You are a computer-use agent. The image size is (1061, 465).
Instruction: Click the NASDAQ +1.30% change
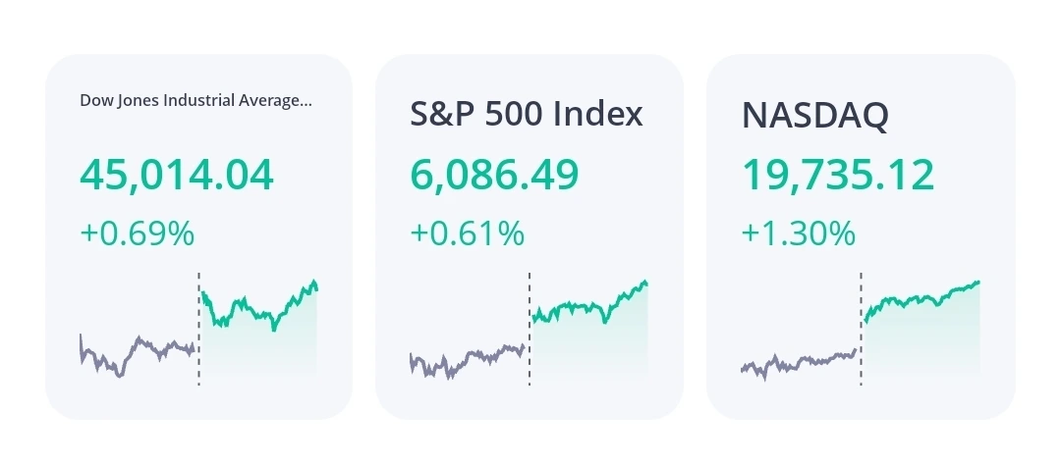[798, 233]
